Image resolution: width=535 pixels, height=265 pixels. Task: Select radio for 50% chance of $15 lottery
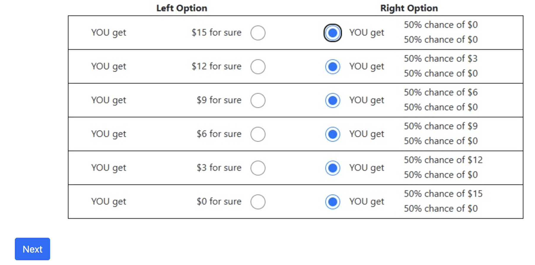(332, 202)
